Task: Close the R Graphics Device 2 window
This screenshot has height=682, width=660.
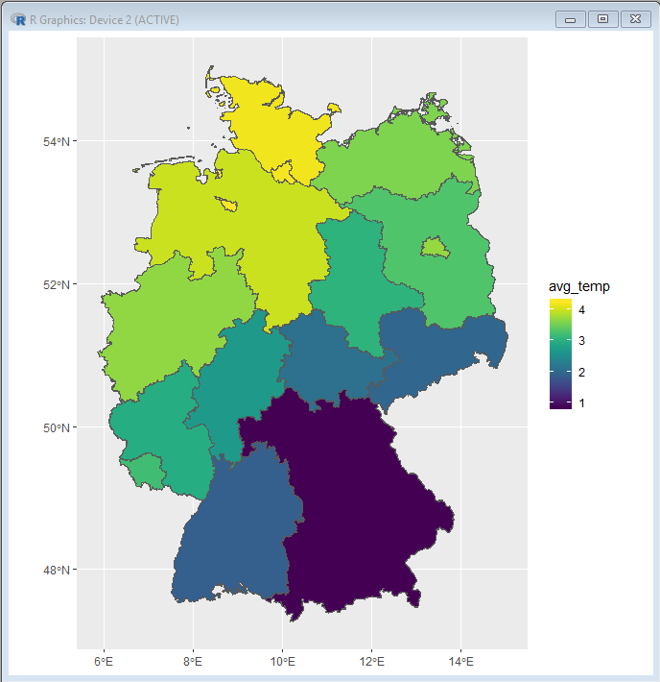Action: coord(636,19)
